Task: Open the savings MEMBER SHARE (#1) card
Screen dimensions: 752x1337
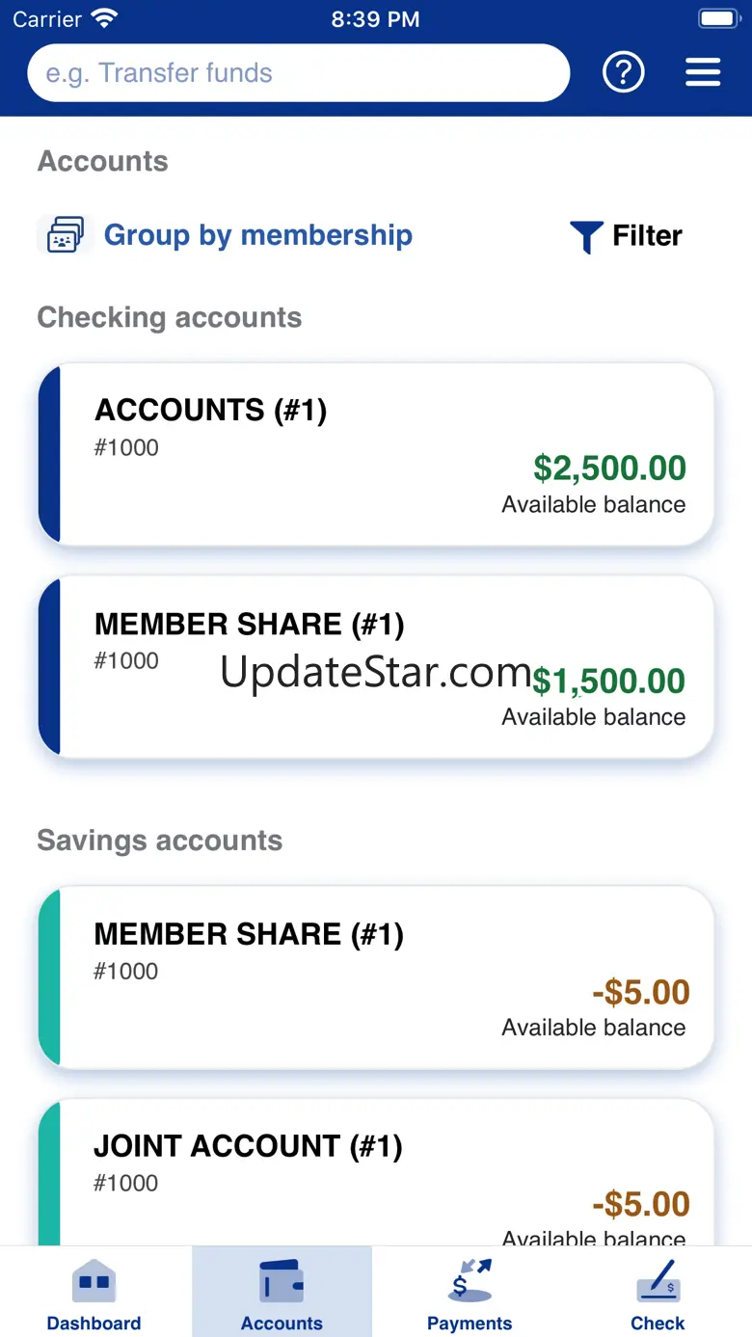Action: point(376,976)
